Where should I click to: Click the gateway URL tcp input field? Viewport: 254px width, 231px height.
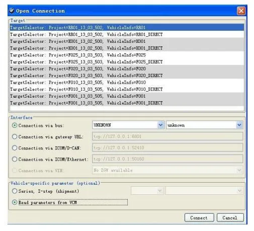click(167, 136)
